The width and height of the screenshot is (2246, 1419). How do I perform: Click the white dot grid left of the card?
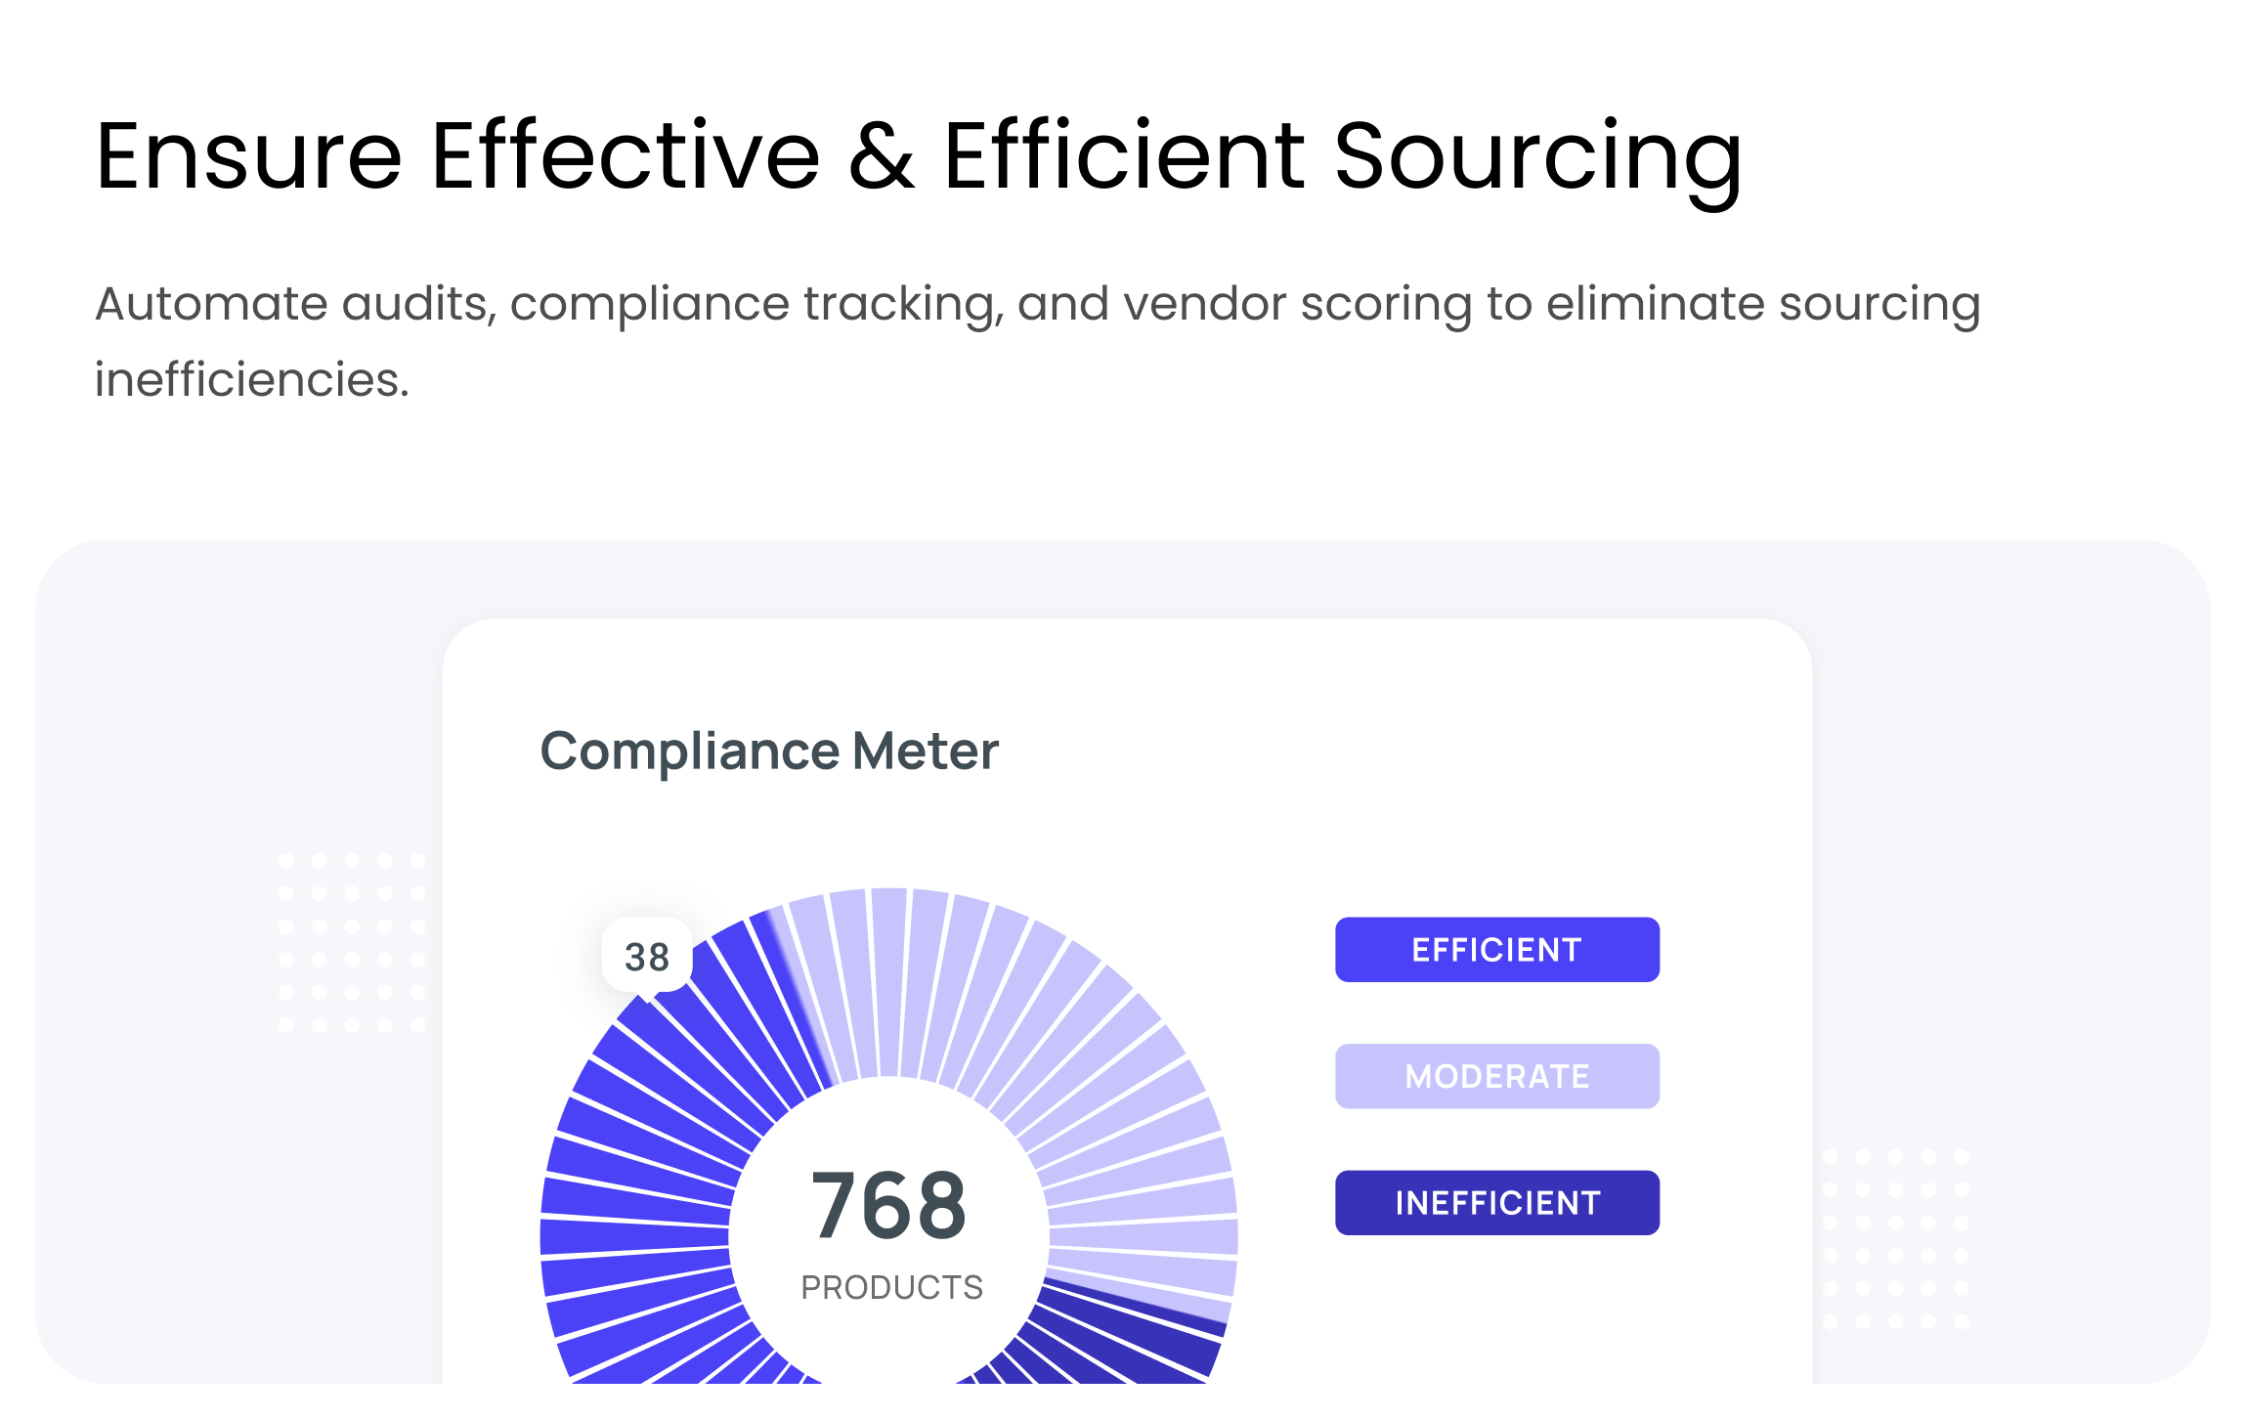point(352,943)
